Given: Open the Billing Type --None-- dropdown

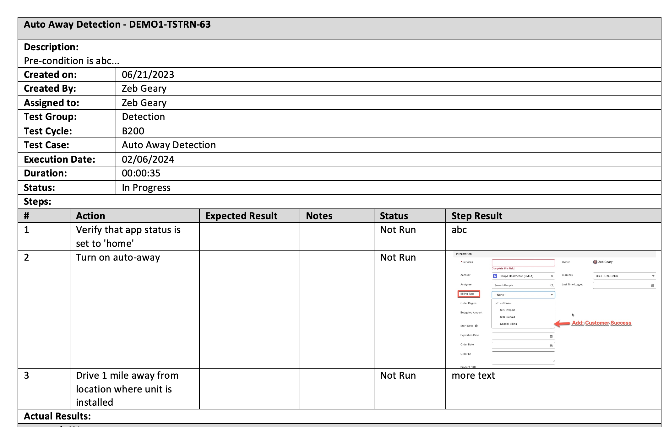Looking at the screenshot, I should point(523,295).
